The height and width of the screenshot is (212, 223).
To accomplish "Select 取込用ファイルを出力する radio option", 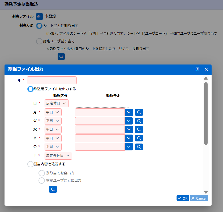I will point(31,89).
